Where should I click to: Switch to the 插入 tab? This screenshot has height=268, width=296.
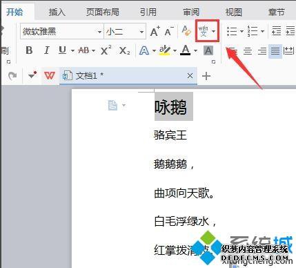coord(57,12)
